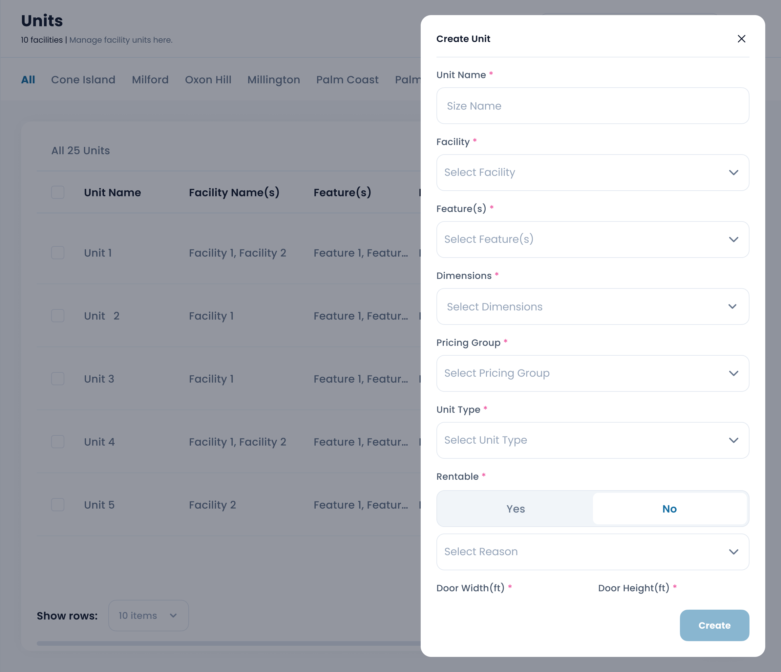Viewport: 781px width, 672px height.
Task: Switch to the Millington tab
Action: [273, 79]
